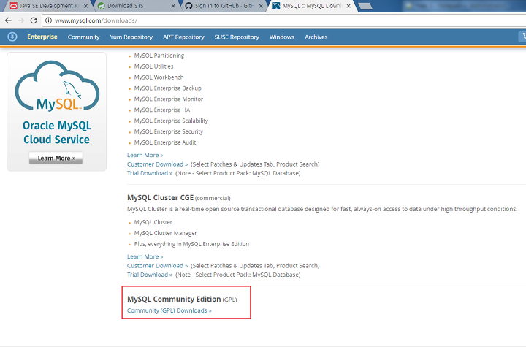Click the browser forward arrow
This screenshot has height=347, width=526.
pos(20,20)
